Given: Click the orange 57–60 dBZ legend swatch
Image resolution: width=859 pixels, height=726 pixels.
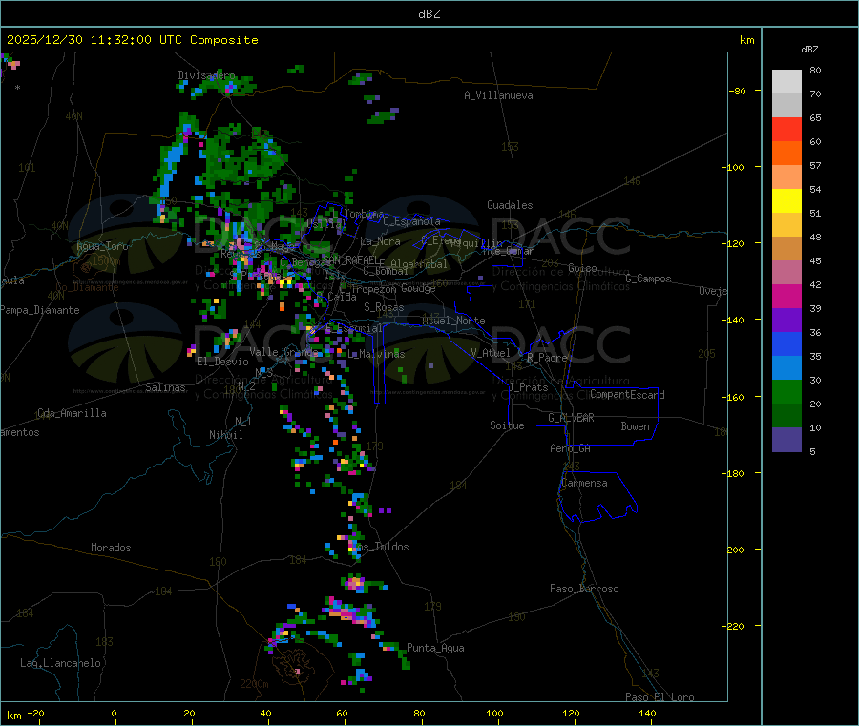Looking at the screenshot, I should pyautogui.click(x=786, y=154).
